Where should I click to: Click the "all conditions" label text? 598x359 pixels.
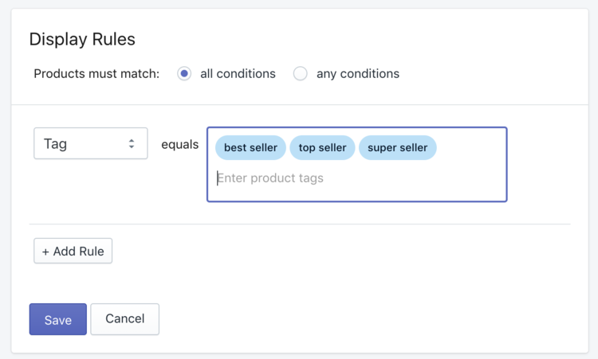(238, 74)
